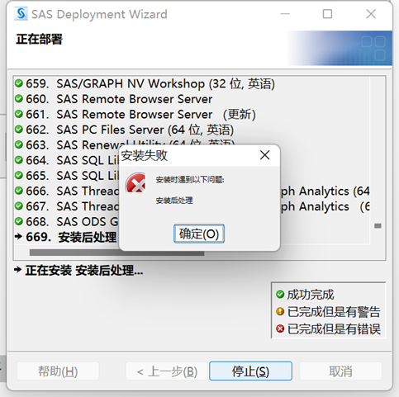Viewport: 399px width, 397px height.
Task: Select item 661 SAS Remote Browser Server 更新
Action: [141, 115]
